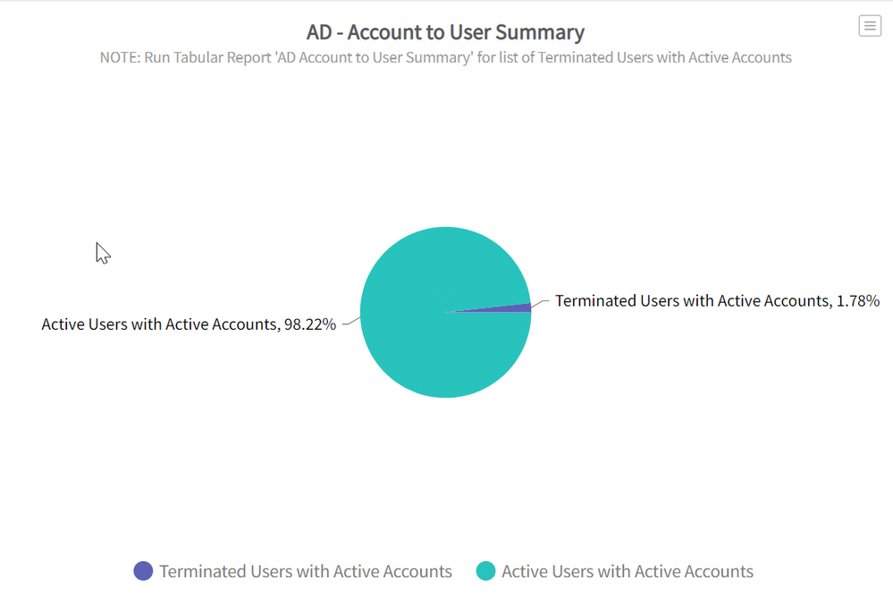The width and height of the screenshot is (893, 597).
Task: Click the NOTE subtitle about Tabular Report
Action: point(445,57)
